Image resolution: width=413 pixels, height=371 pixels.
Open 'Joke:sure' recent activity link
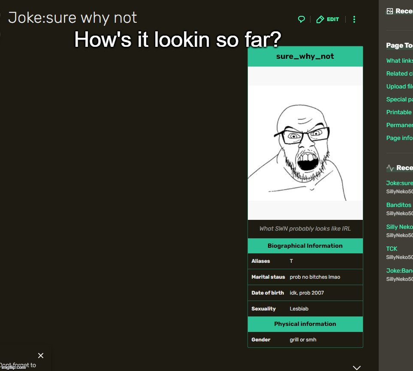pos(399,183)
